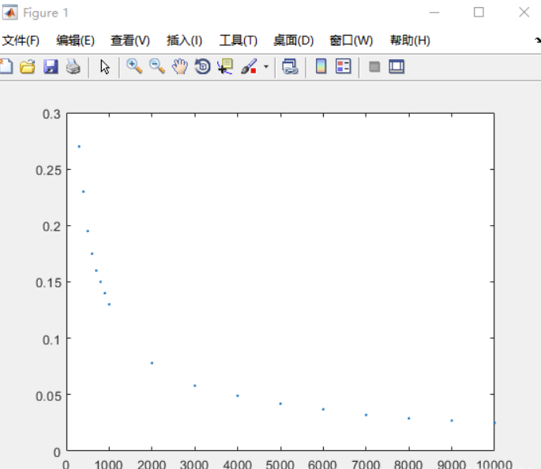Toggle the Edit Plot arrow tool

pos(105,67)
